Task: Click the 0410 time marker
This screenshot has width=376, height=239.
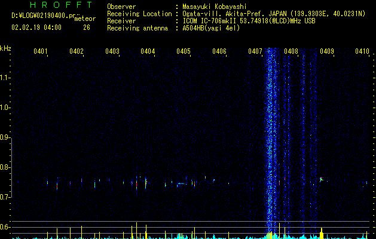Action: (362, 51)
